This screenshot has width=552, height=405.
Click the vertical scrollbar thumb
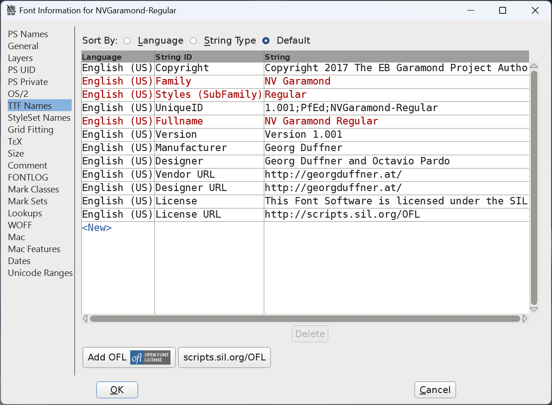(534, 188)
